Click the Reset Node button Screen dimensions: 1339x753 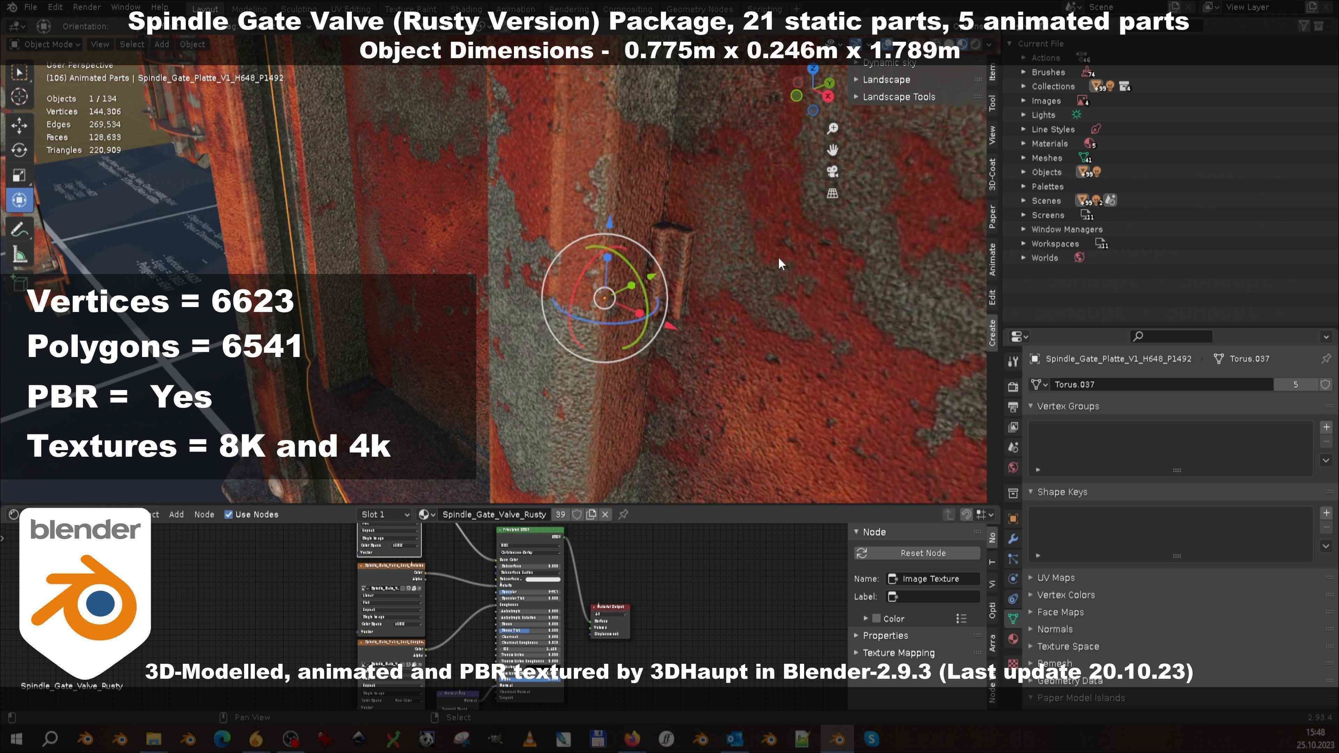[x=917, y=554]
